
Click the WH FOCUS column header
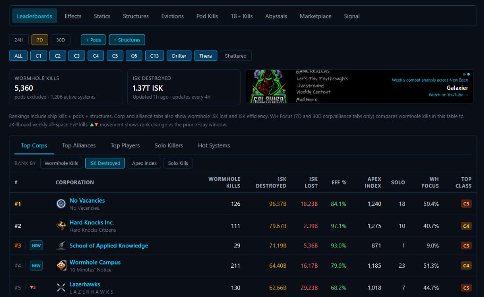click(430, 182)
